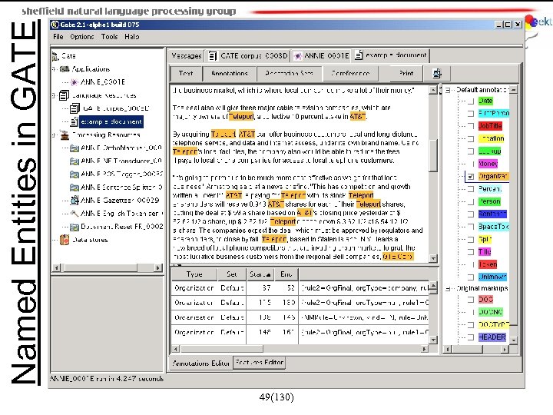The width and height of the screenshot is (553, 415).
Task: Click the Applications folder icon
Action: 65,69
